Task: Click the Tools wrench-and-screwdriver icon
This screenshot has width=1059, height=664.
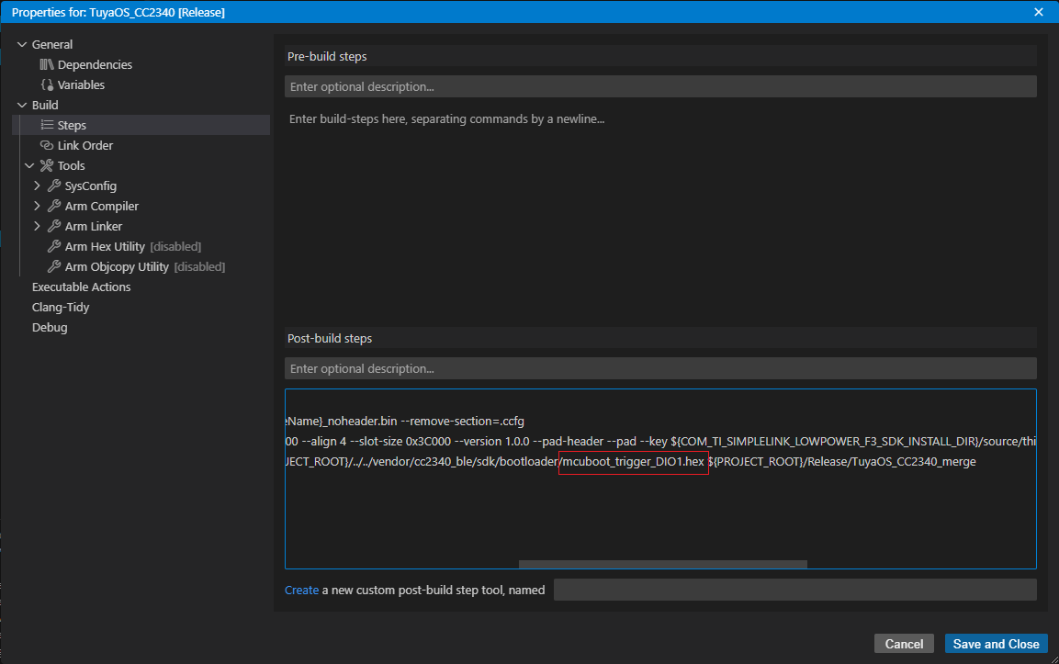Action: [x=47, y=165]
